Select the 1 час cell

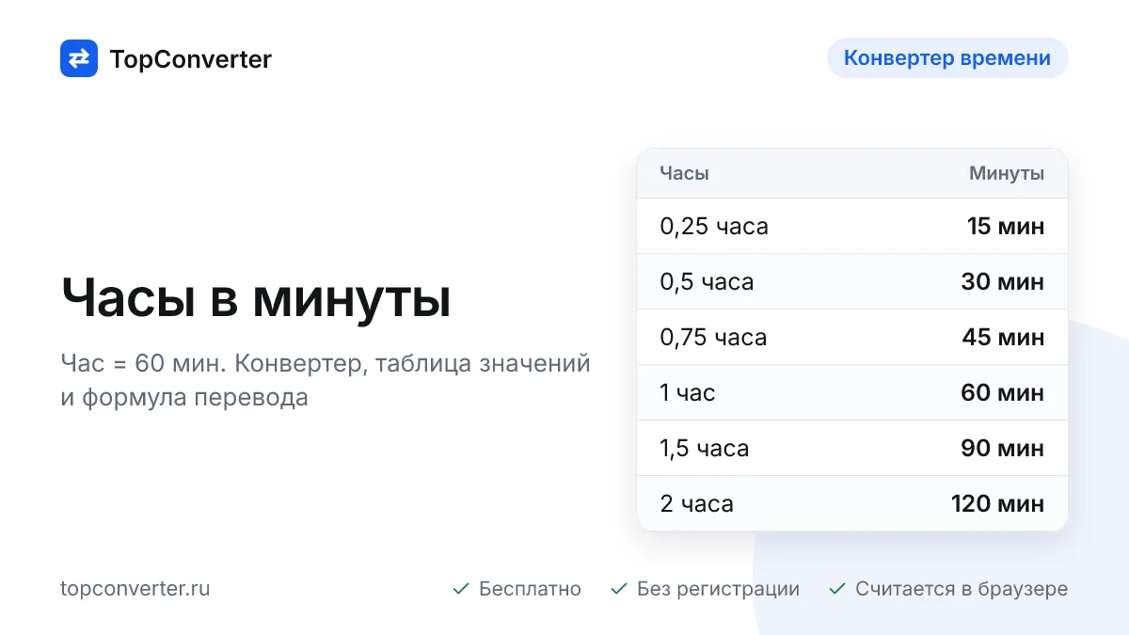[688, 393]
